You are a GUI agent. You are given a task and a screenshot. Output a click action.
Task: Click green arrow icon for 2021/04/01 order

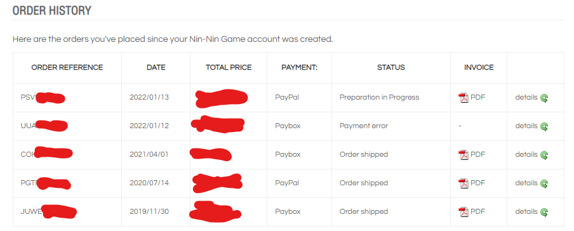544,155
